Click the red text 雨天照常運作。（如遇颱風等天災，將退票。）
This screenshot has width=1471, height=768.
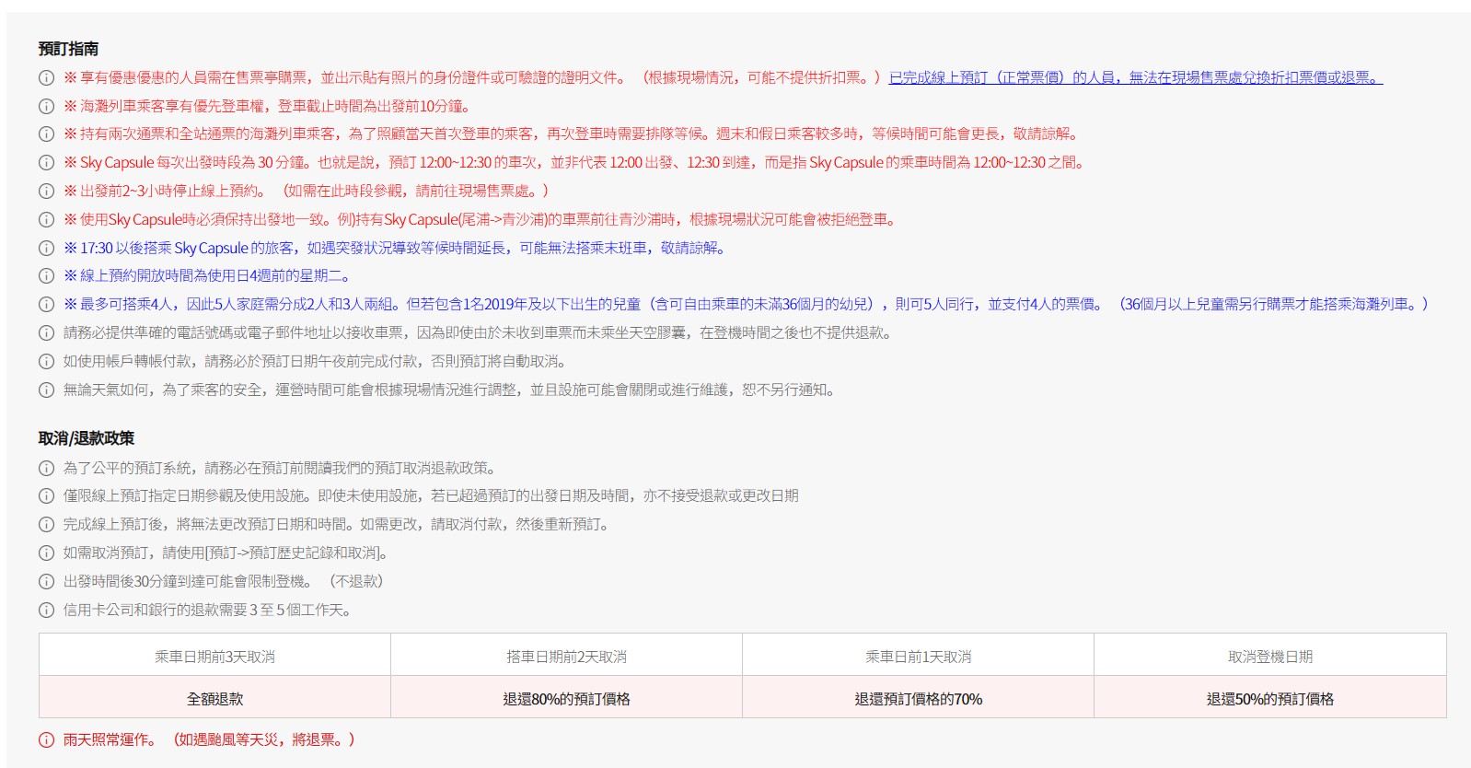point(209,740)
